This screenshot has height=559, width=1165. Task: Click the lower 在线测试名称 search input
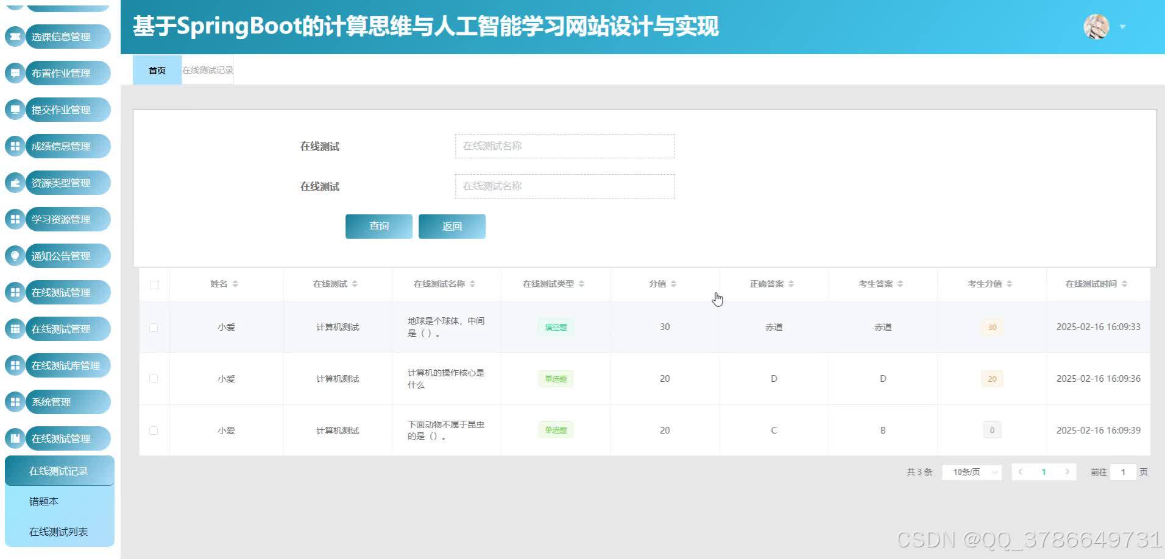click(565, 186)
